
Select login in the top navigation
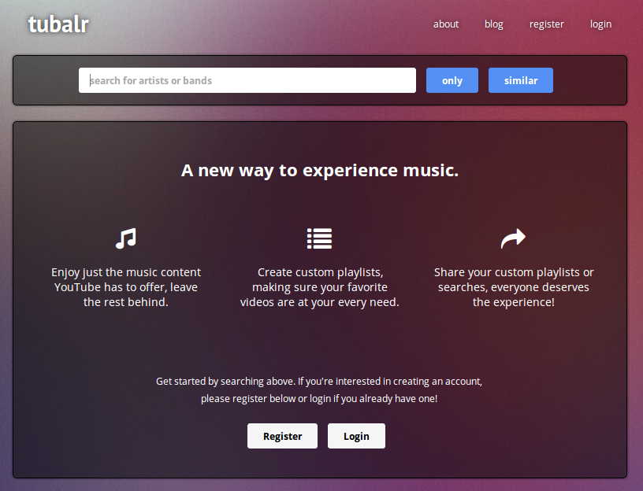point(600,24)
